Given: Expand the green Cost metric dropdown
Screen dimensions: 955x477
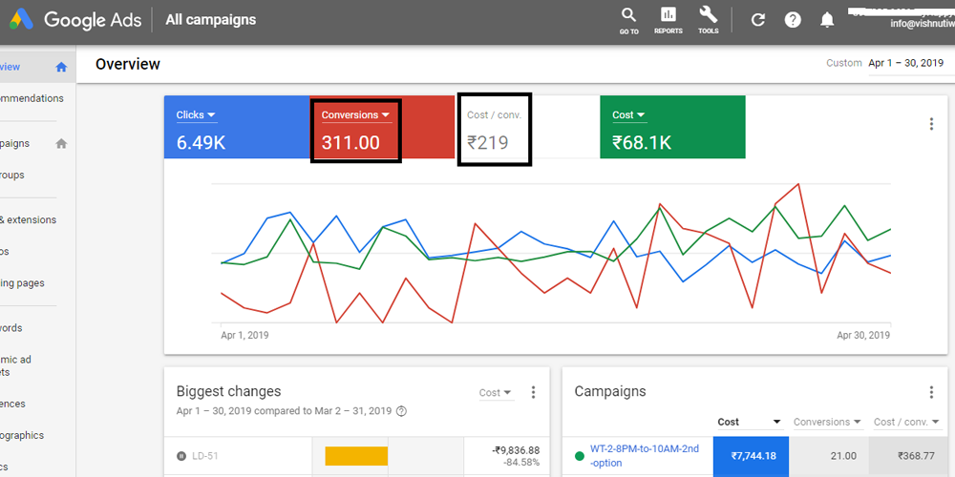Looking at the screenshot, I should coord(628,115).
